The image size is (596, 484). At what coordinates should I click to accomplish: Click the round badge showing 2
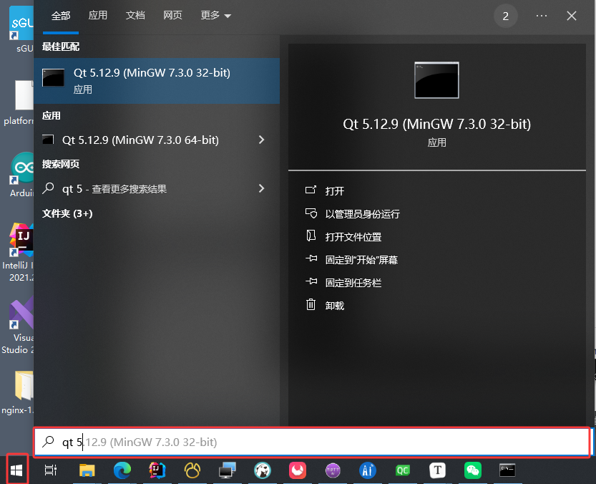pyautogui.click(x=506, y=16)
